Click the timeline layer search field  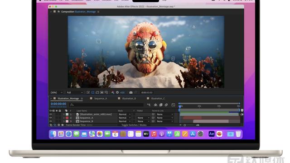point(106,105)
